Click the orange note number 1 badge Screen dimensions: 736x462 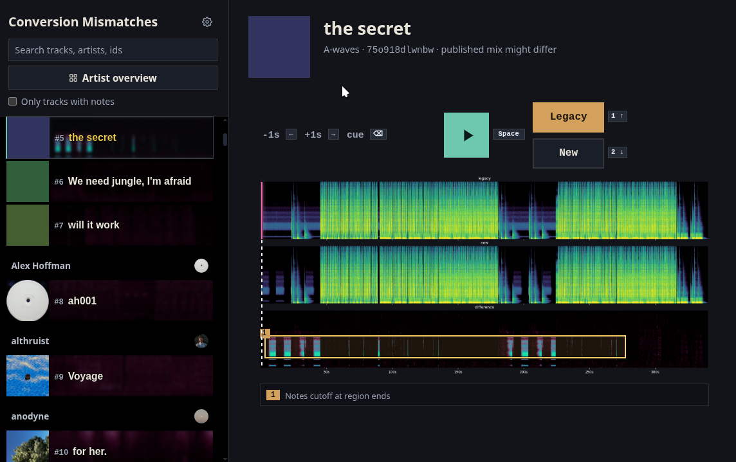[x=273, y=395]
